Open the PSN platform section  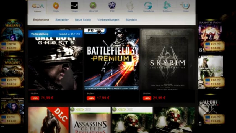(111, 7)
